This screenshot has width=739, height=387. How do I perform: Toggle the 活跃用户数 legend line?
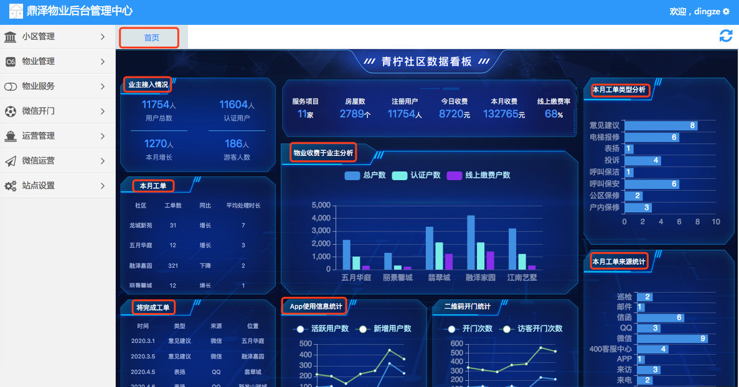click(x=321, y=329)
